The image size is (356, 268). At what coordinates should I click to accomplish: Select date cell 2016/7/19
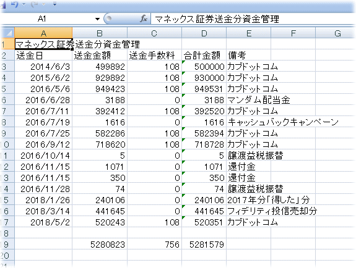(43, 122)
